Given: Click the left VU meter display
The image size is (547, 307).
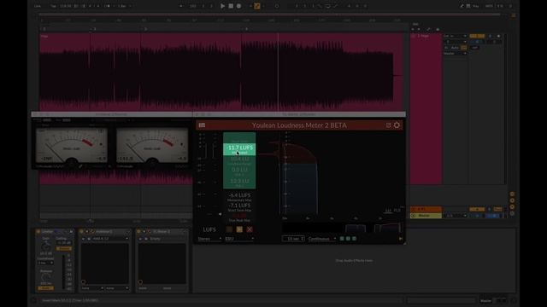Looking at the screenshot, I should 72,145.
